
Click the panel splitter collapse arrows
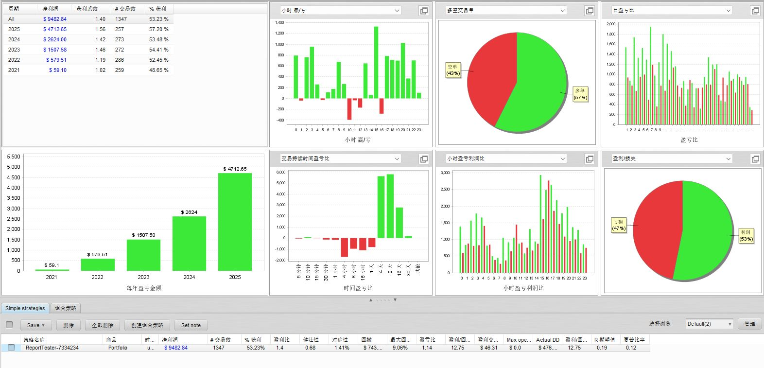click(382, 300)
